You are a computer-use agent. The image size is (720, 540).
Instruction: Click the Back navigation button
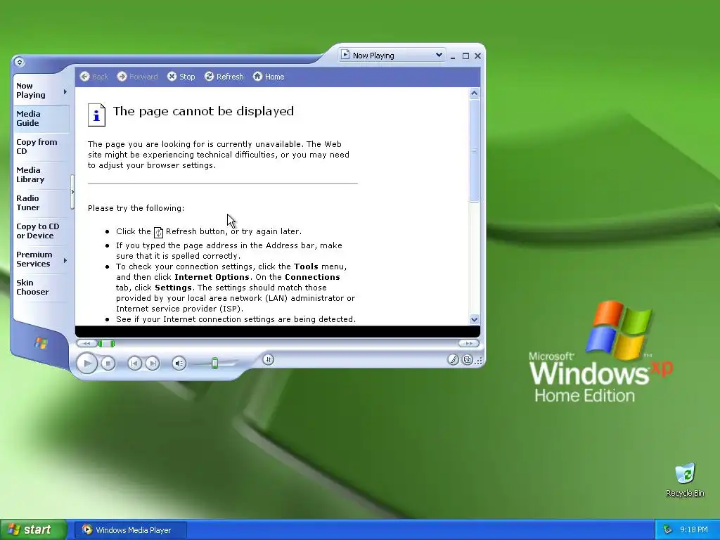pos(94,77)
